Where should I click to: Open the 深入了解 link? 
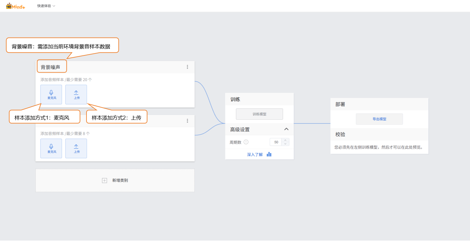click(255, 155)
